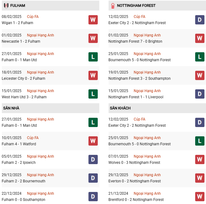Select the SÂN KHÁCH section header
The image size is (206, 204).
(120, 108)
